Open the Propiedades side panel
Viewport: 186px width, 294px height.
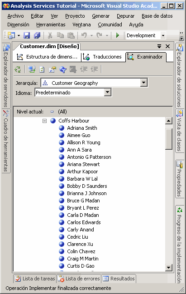[x=180, y=179]
